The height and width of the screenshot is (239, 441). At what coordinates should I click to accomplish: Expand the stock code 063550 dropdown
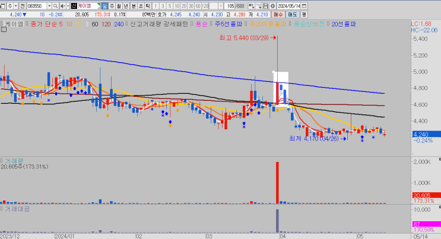tap(49, 6)
